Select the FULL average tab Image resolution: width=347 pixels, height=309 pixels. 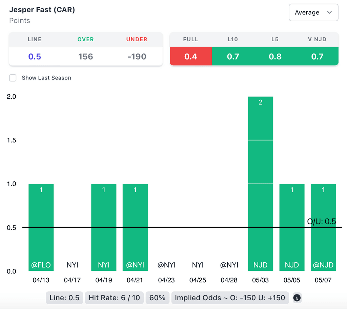(x=190, y=56)
